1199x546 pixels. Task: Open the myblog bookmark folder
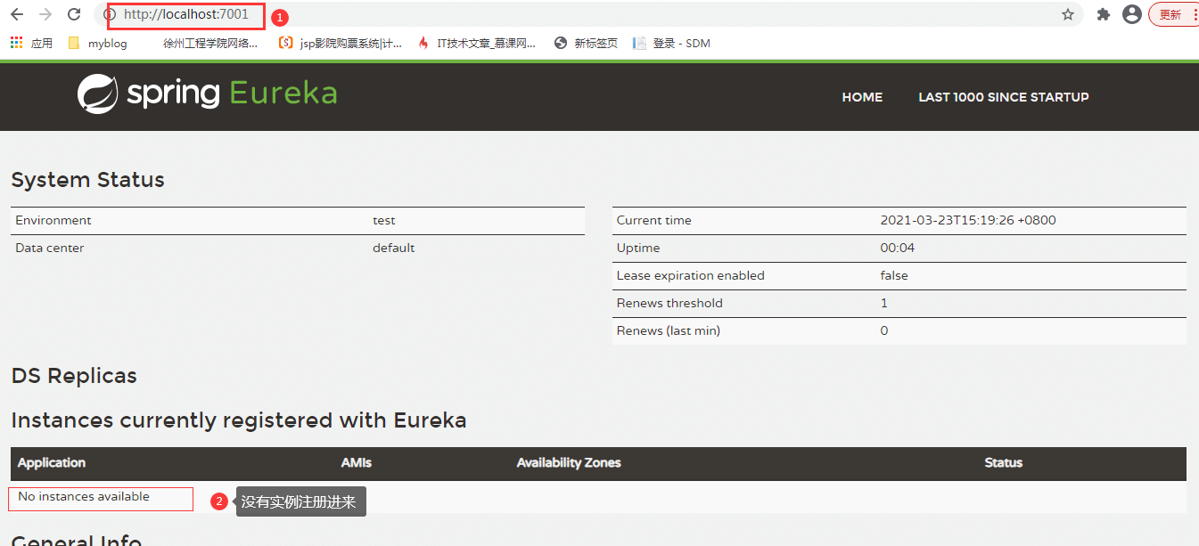pos(97,43)
